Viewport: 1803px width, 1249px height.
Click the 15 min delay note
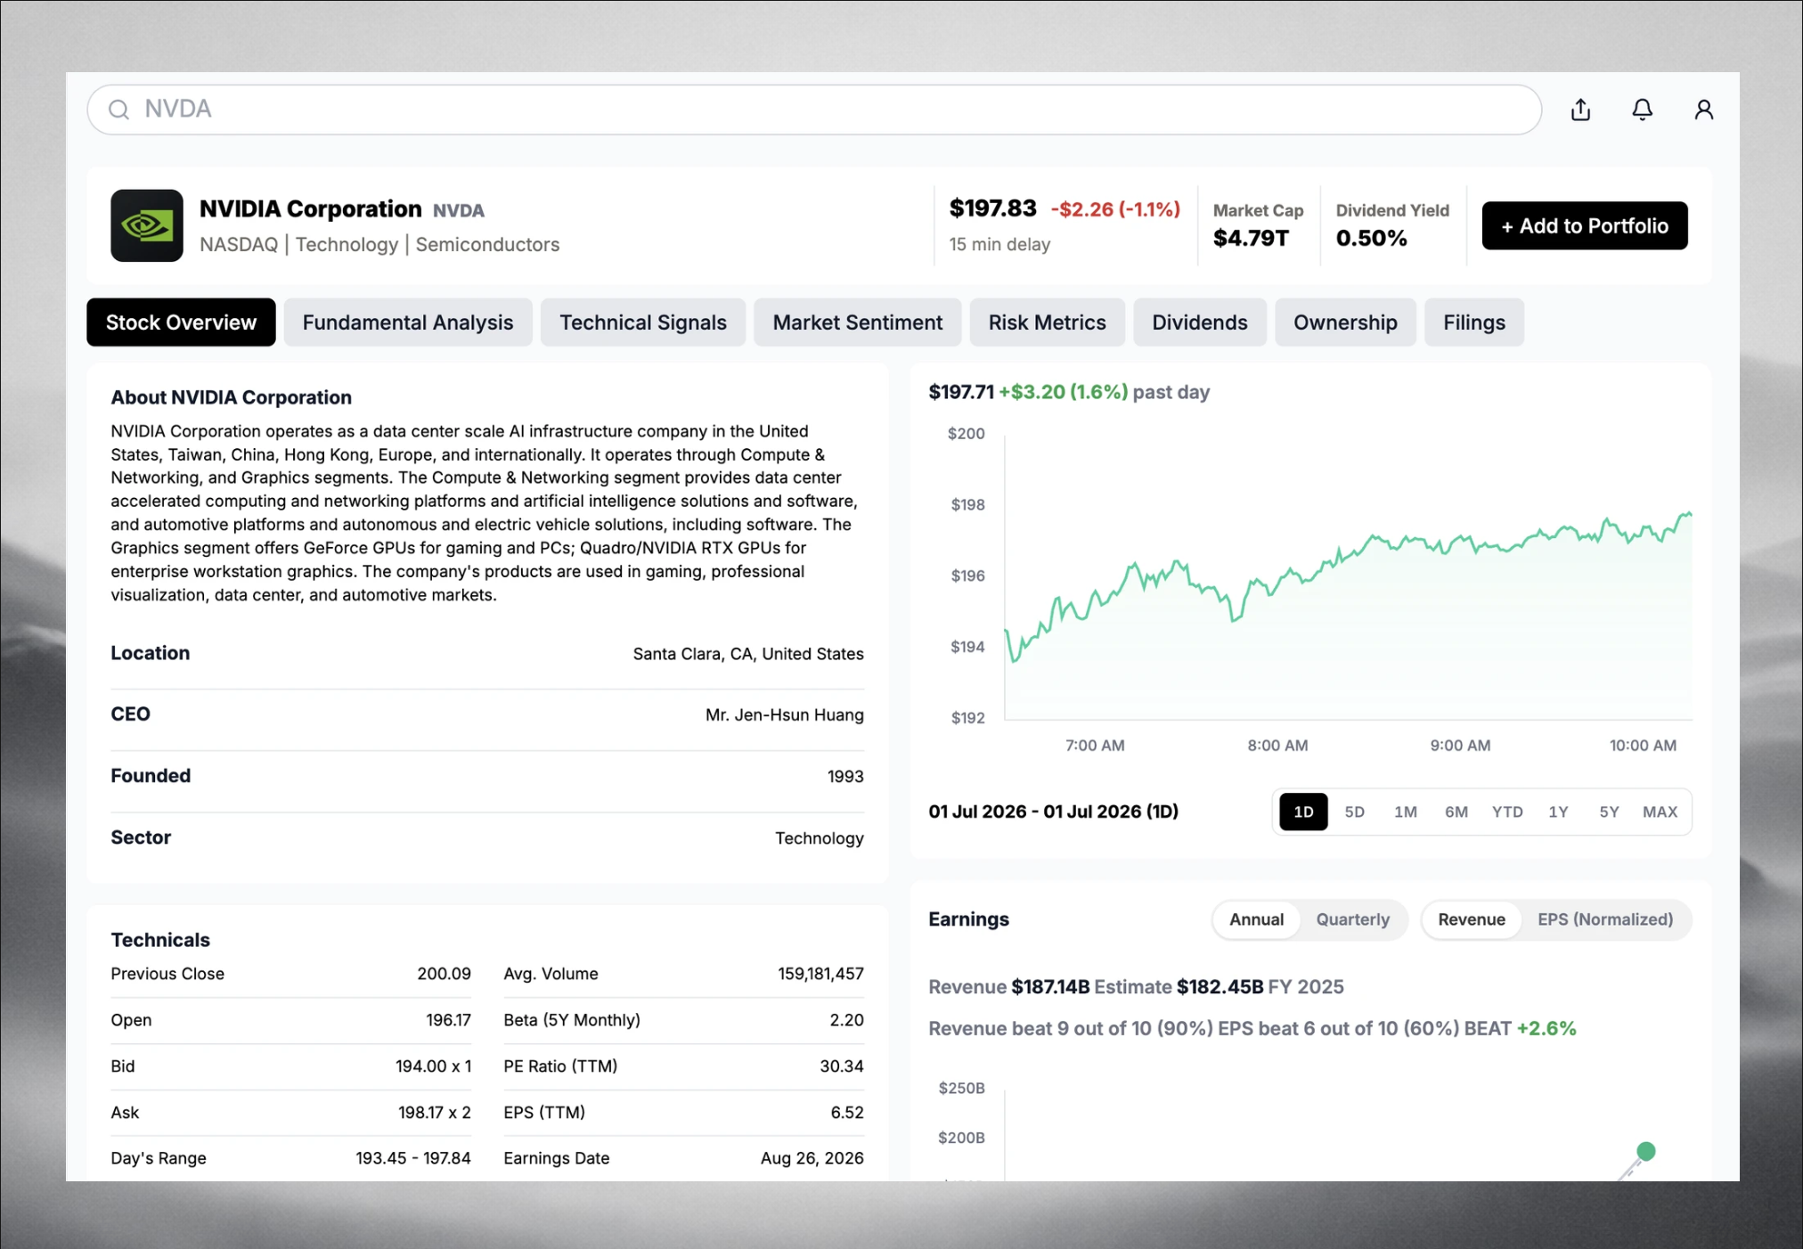click(x=999, y=244)
